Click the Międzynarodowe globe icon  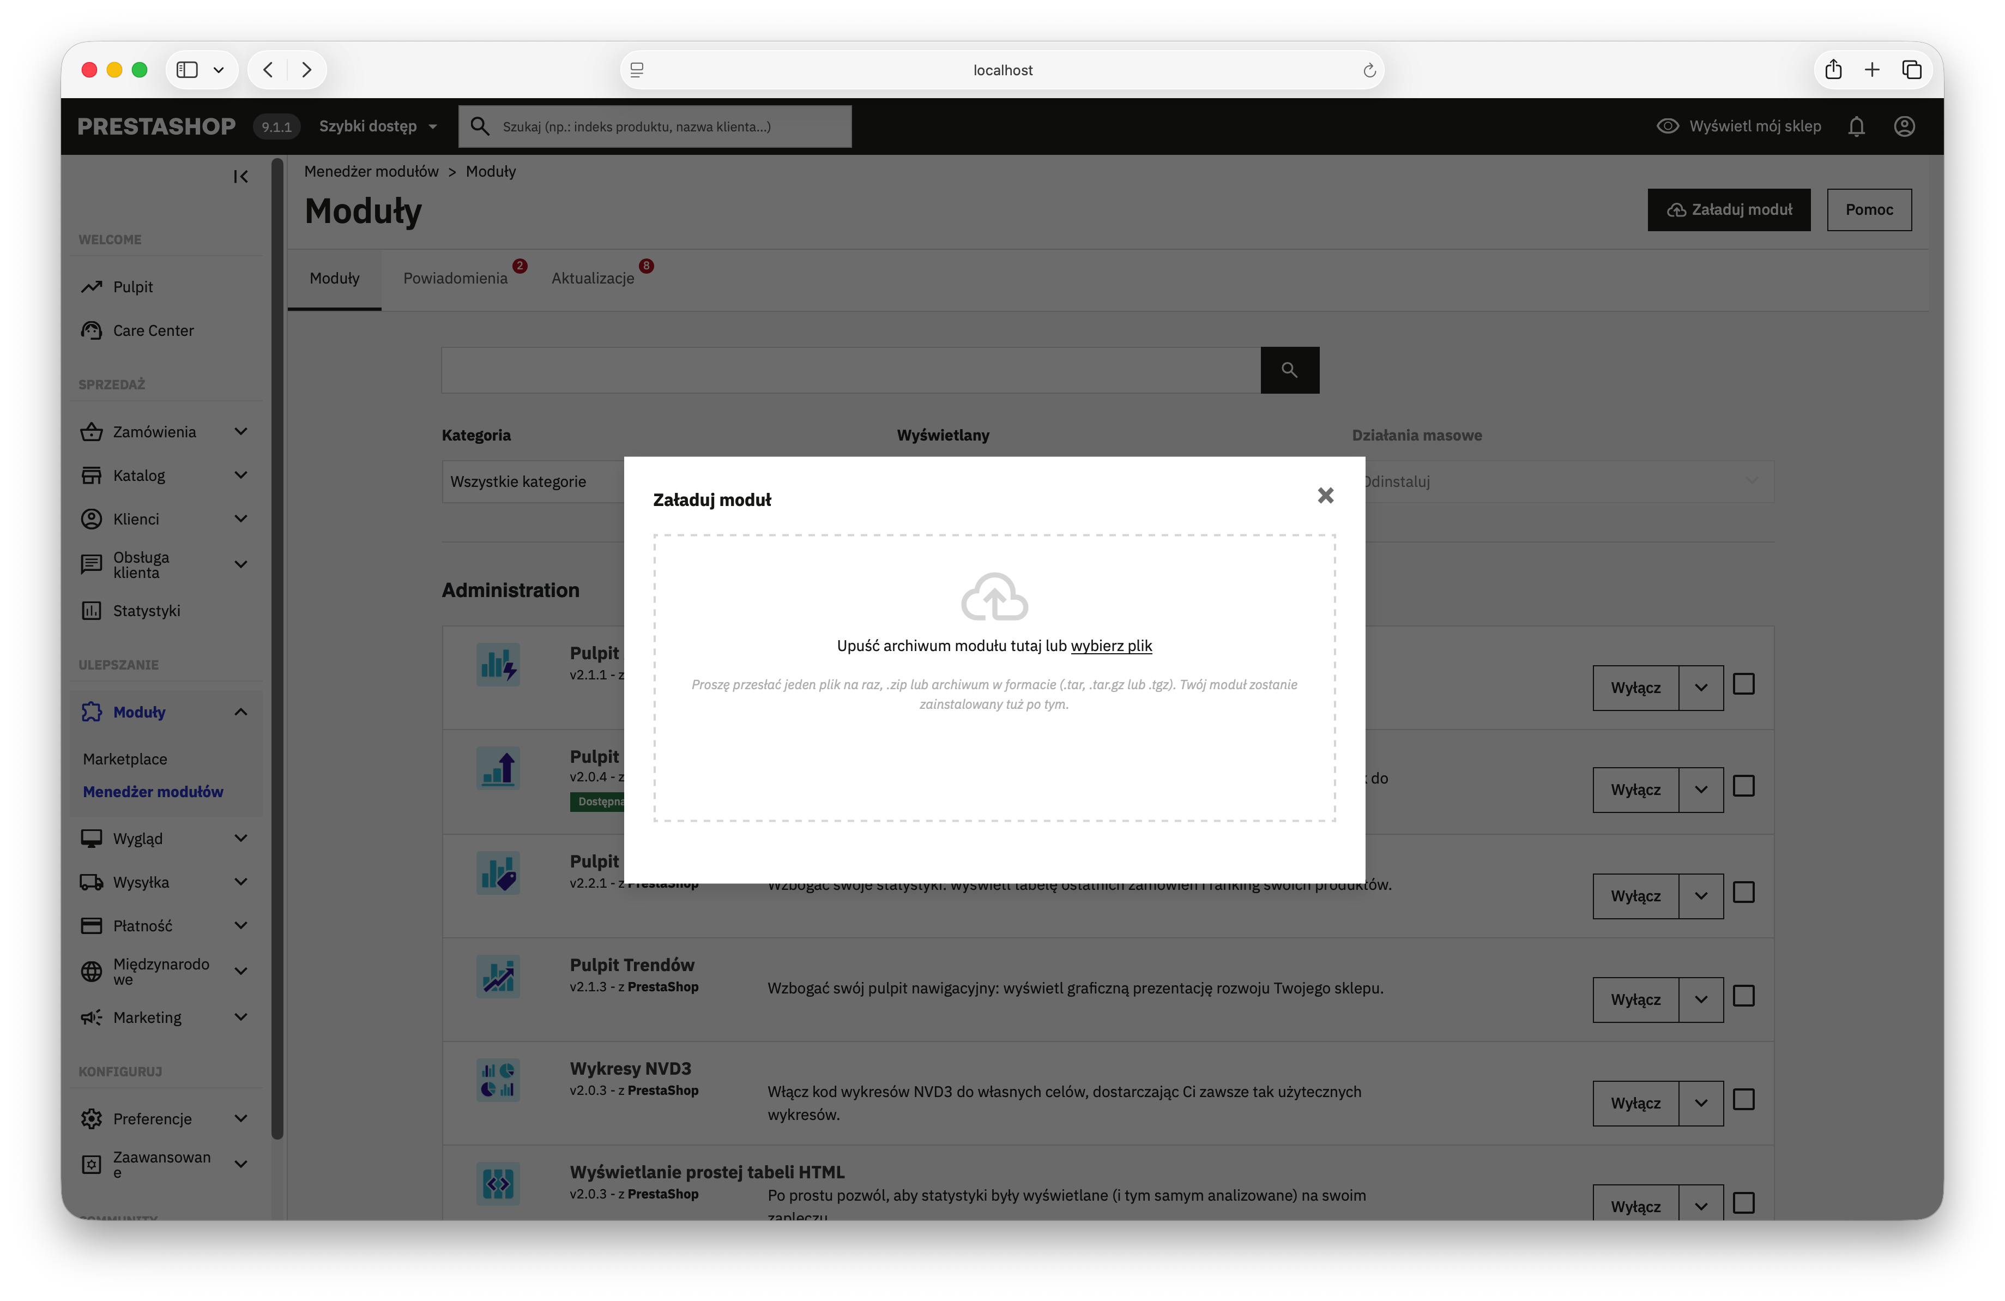92,971
